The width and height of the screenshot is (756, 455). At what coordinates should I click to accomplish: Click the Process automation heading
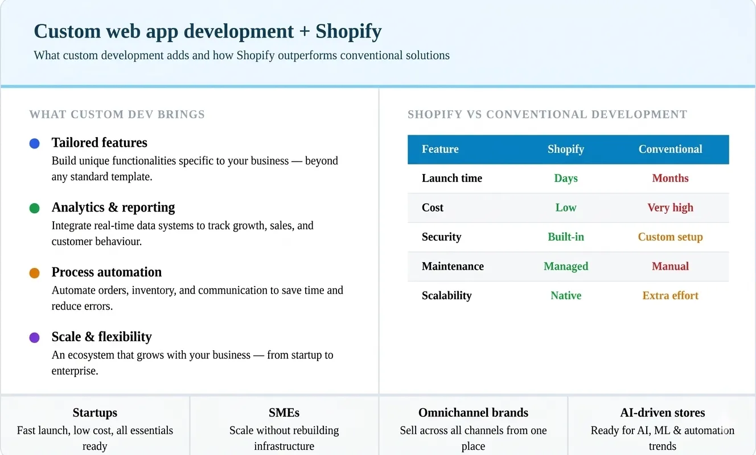[x=106, y=272]
